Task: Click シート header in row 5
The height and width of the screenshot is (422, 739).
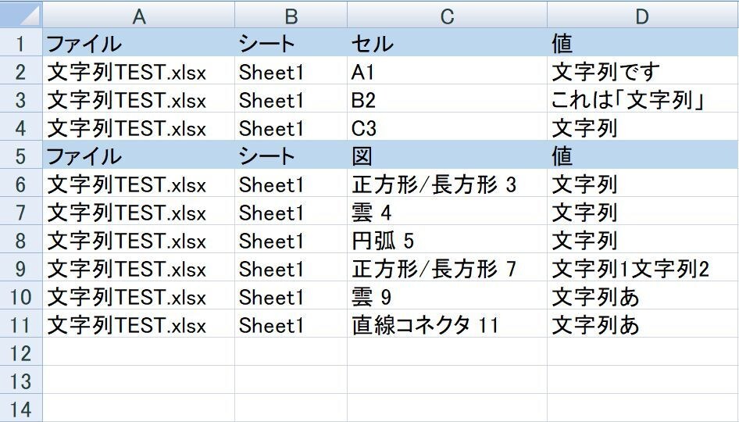Action: click(x=291, y=156)
